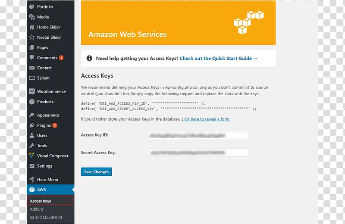Click the Access Keys section heading
345x224 pixels.
pyautogui.click(x=97, y=76)
